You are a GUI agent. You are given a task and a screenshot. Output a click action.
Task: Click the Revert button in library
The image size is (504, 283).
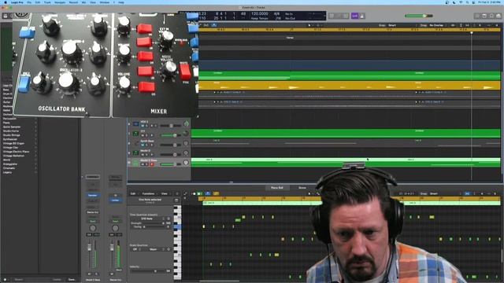click(57, 280)
